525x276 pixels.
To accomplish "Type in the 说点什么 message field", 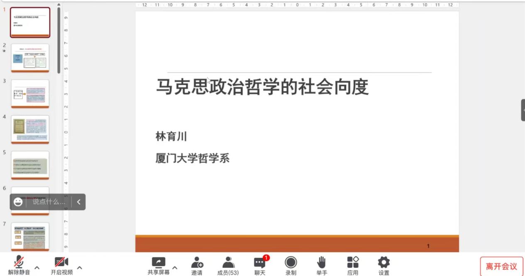I will point(49,202).
